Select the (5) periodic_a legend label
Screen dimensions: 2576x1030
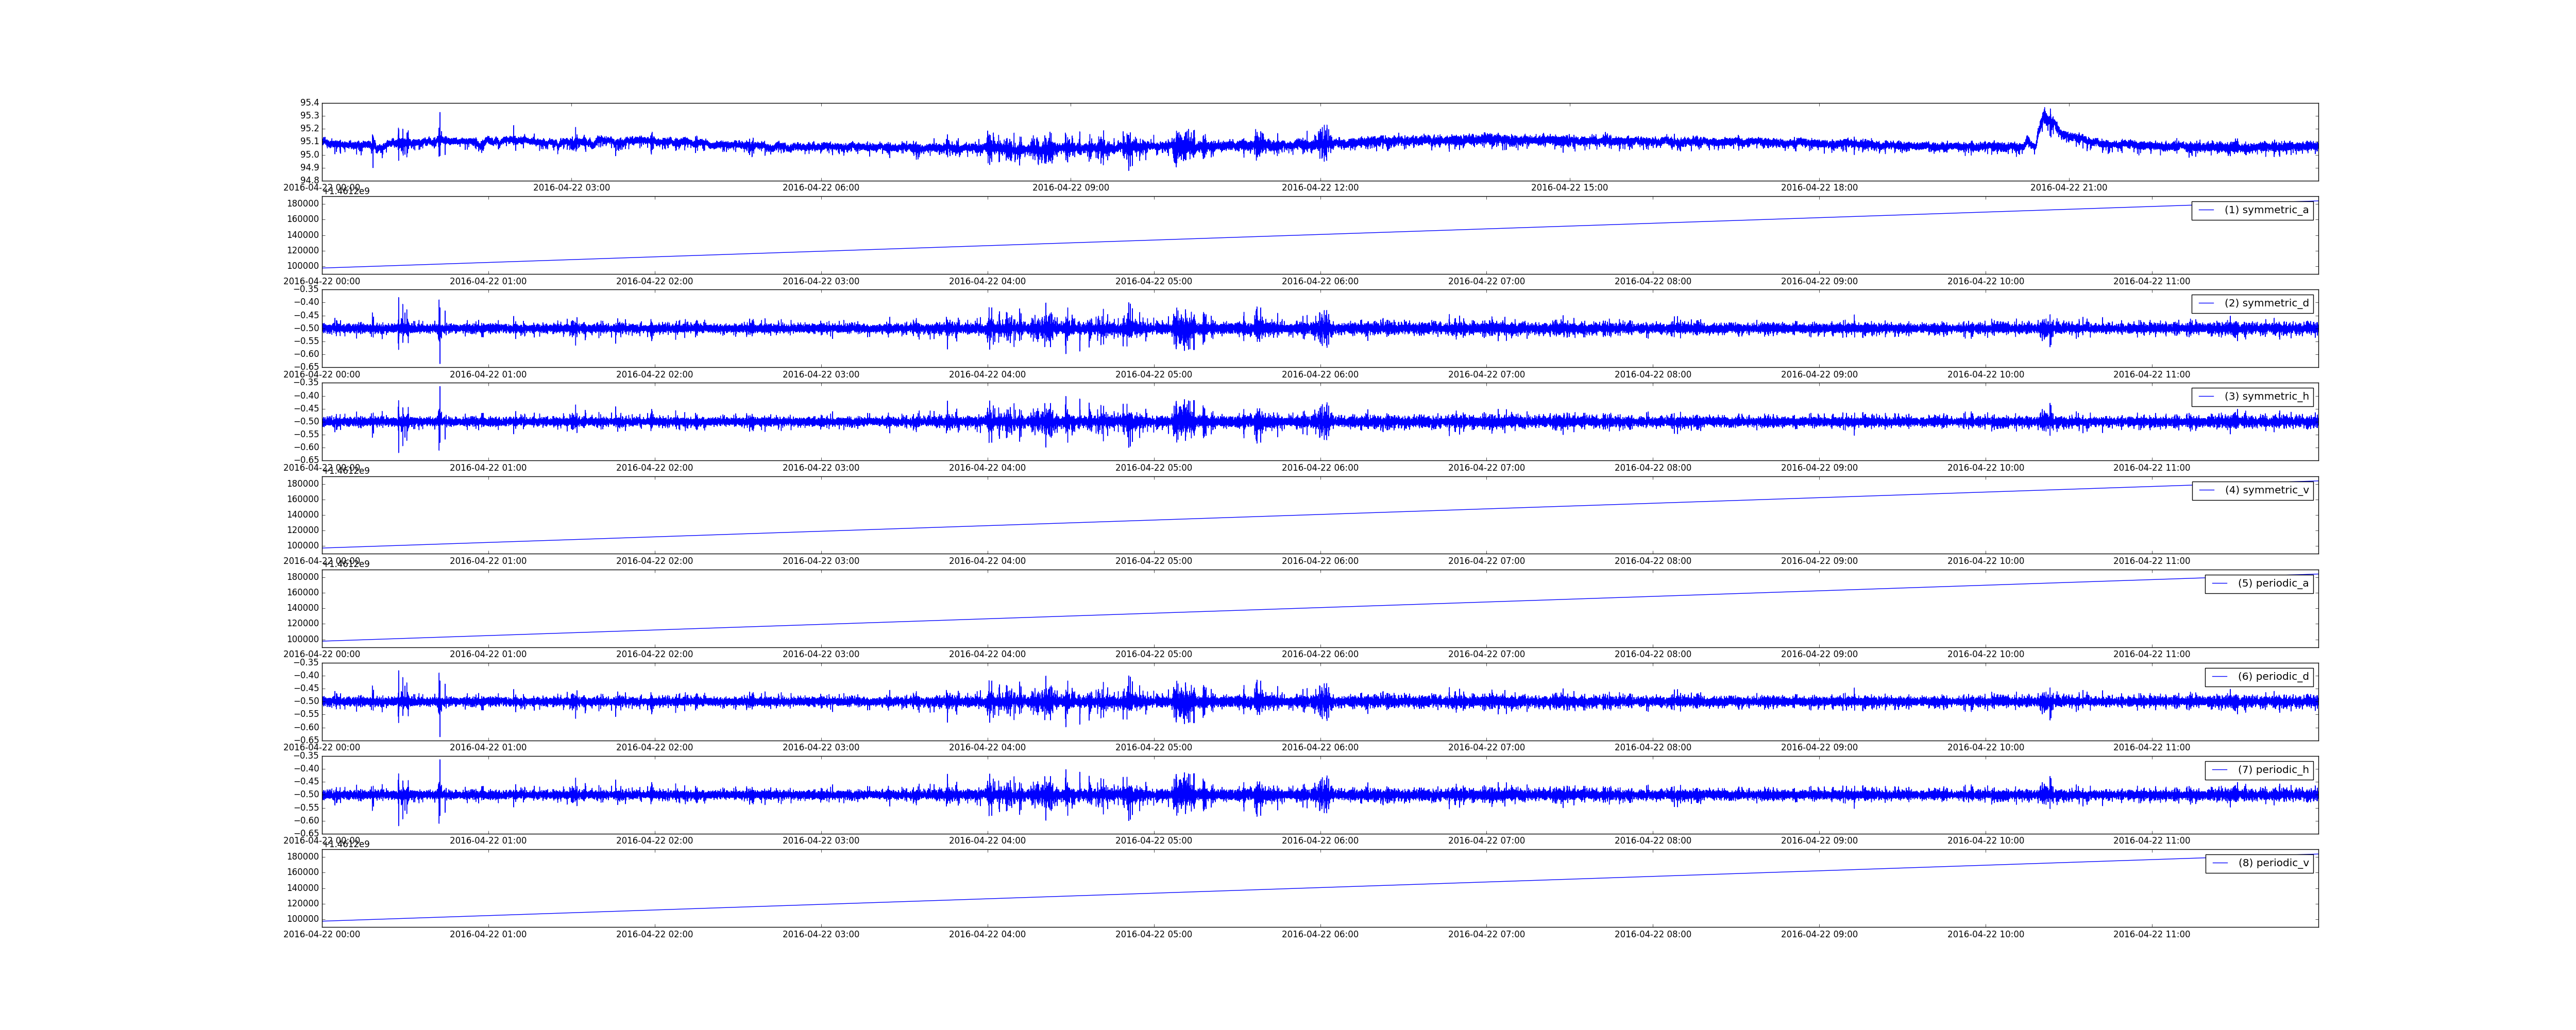[x=2273, y=583]
